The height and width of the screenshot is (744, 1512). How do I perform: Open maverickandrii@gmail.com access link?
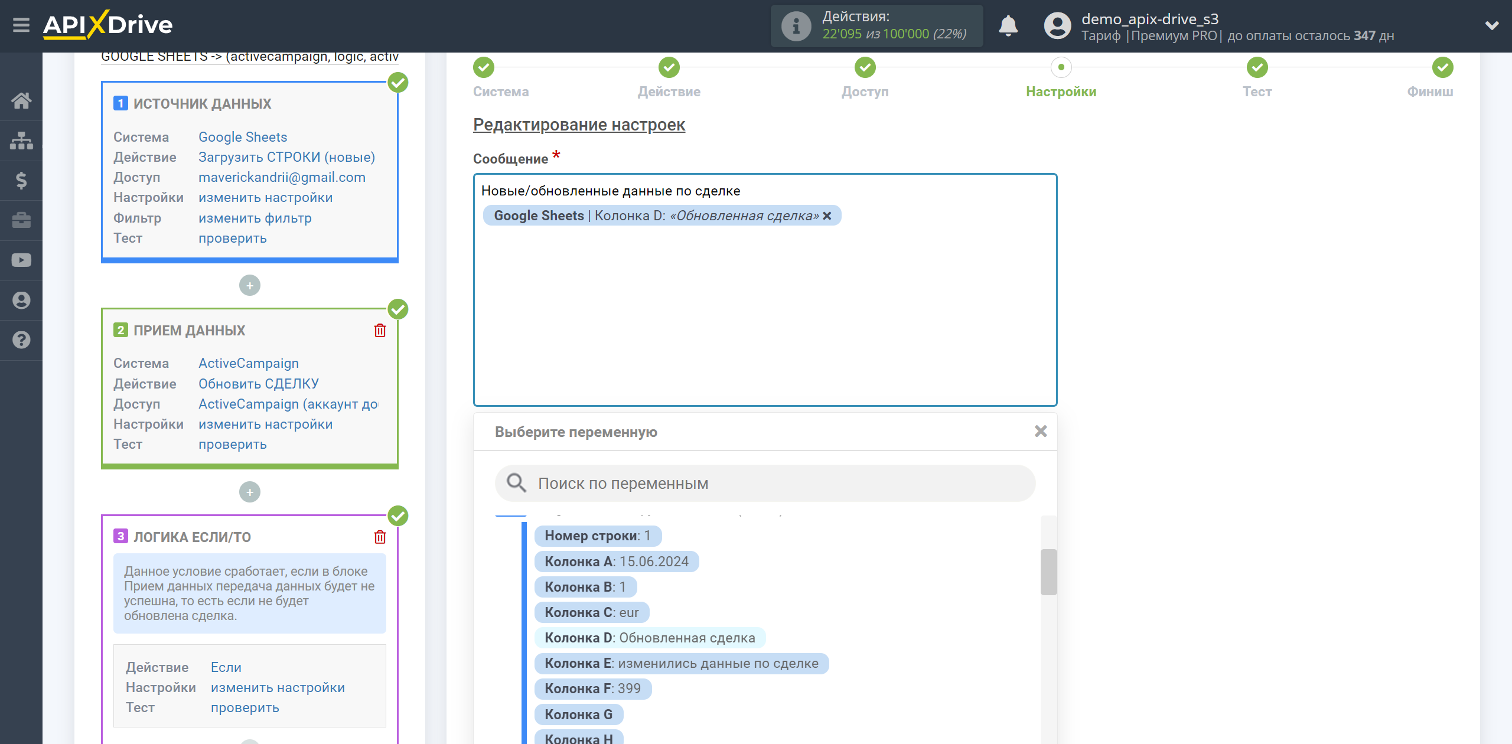pos(282,177)
